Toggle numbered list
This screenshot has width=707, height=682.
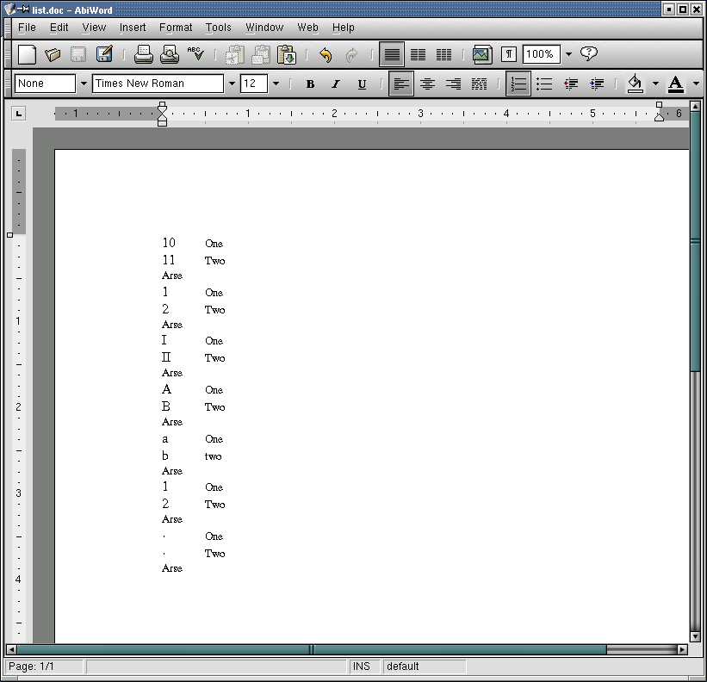click(x=518, y=84)
